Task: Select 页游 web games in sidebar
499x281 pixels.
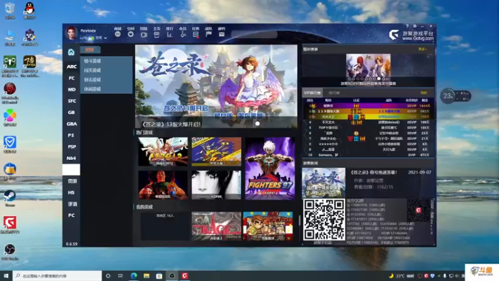Action: point(72,181)
